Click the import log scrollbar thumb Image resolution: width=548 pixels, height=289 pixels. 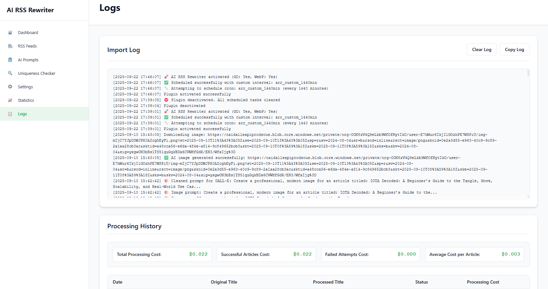(528, 73)
